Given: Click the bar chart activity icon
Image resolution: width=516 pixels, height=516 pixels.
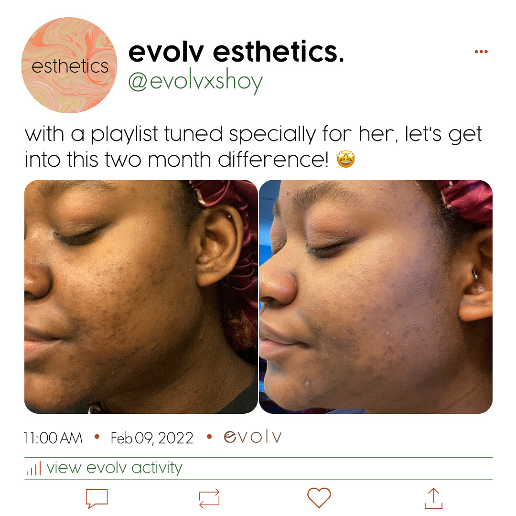Looking at the screenshot, I should [x=33, y=468].
